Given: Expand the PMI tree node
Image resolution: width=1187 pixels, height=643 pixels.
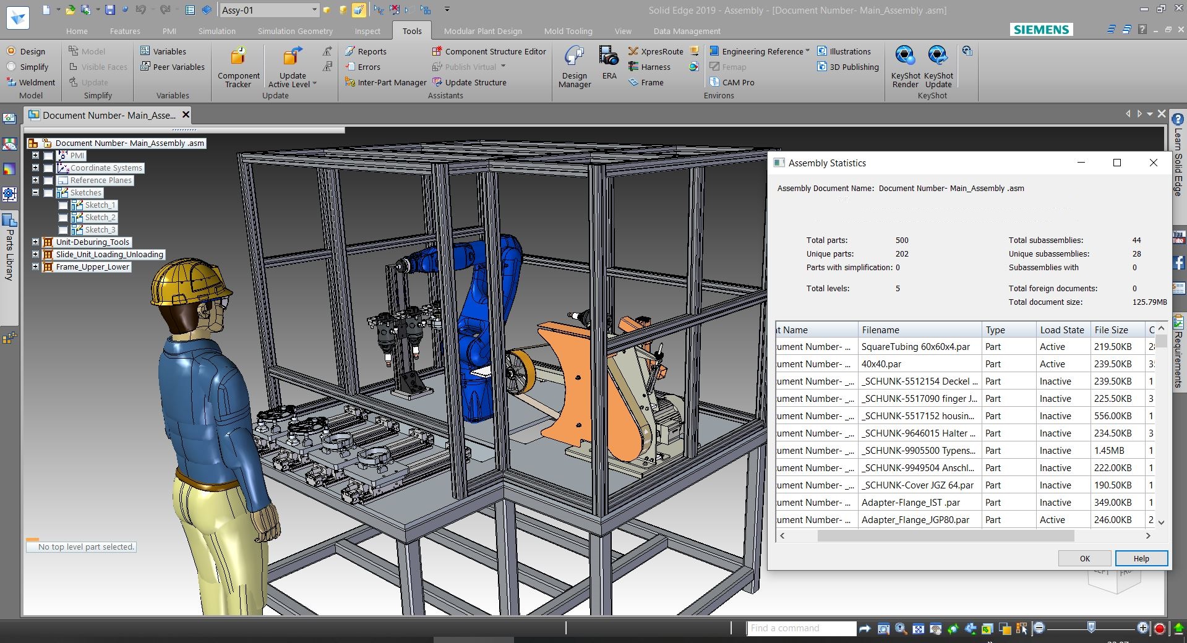Looking at the screenshot, I should click(x=35, y=155).
